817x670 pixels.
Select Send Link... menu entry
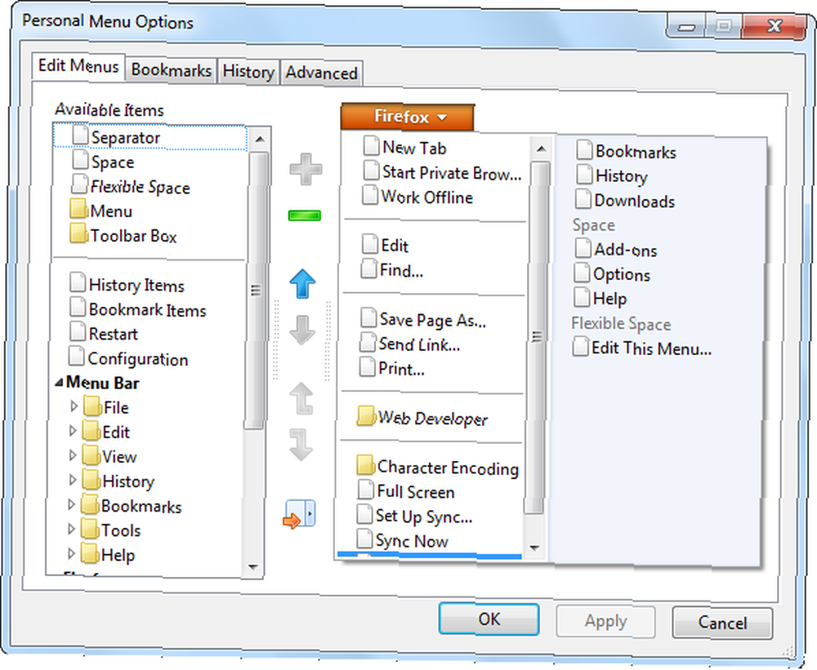409,343
